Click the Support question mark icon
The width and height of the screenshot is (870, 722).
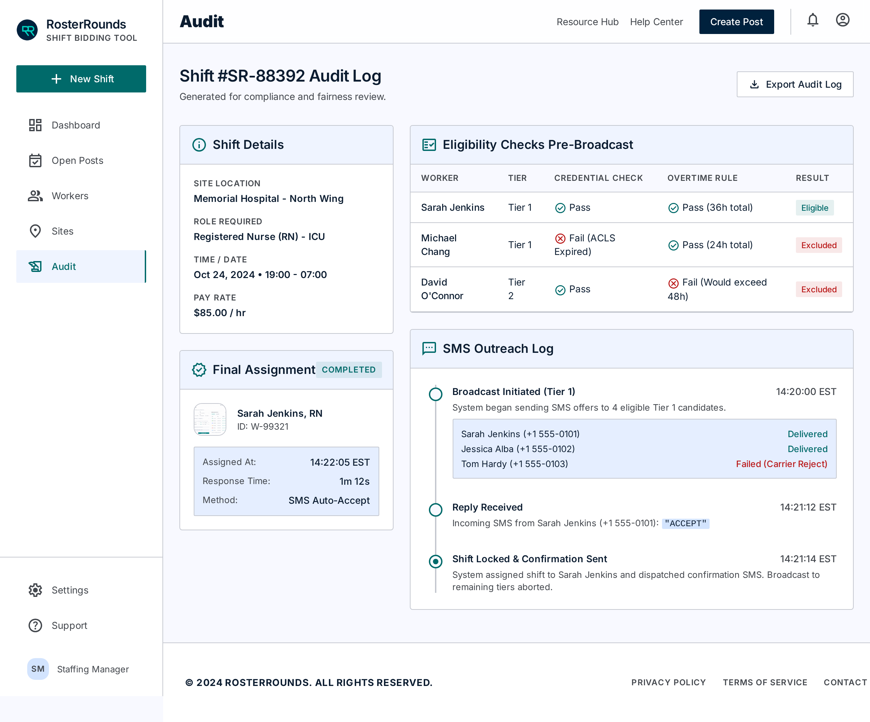point(35,625)
